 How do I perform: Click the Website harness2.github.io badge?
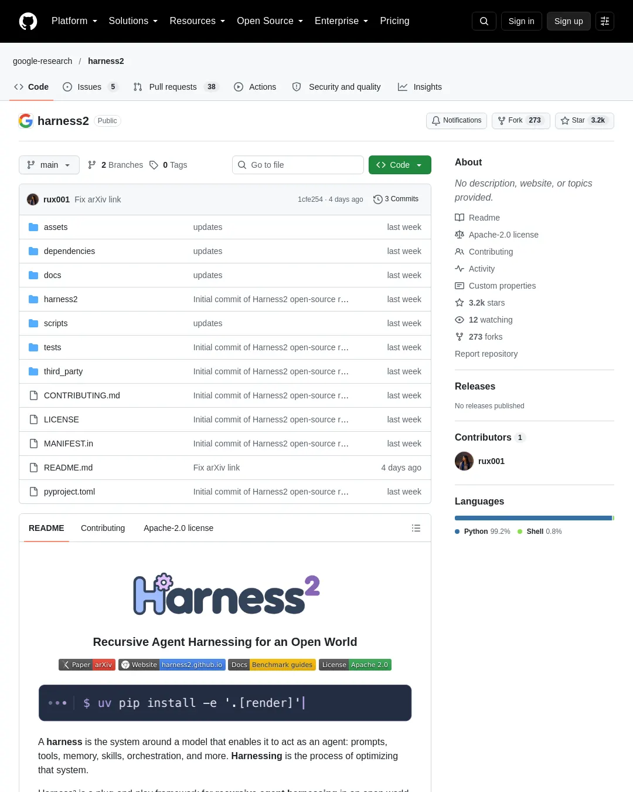click(172, 665)
